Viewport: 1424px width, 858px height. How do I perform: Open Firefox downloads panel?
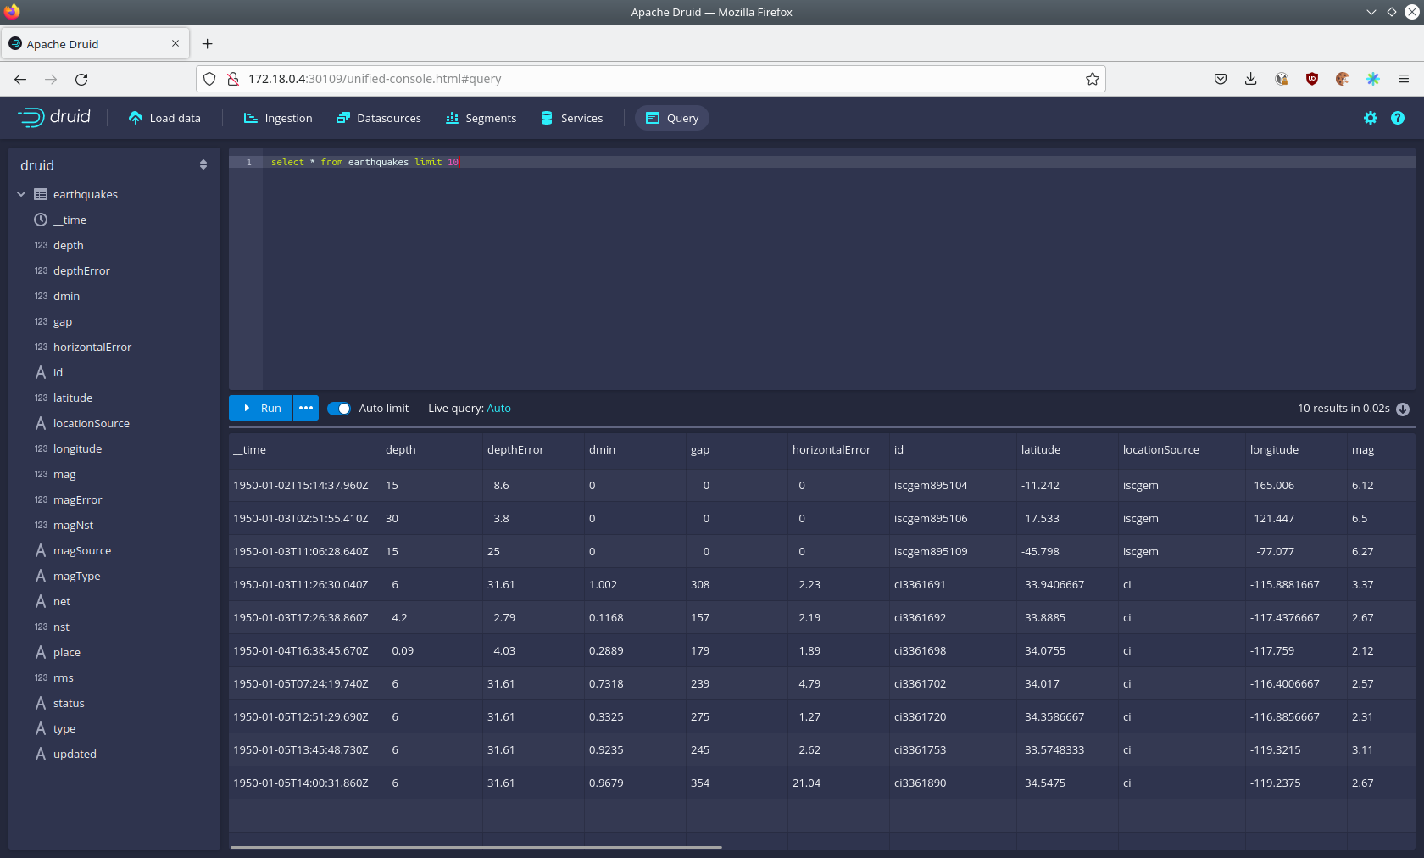(1250, 79)
